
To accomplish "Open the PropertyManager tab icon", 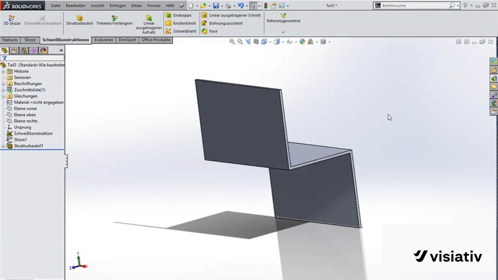I will [x=14, y=51].
